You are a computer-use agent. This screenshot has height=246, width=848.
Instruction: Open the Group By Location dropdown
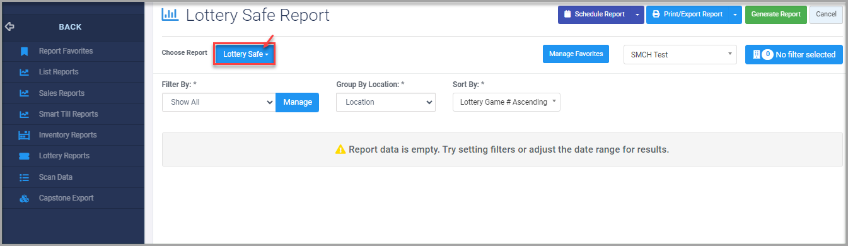click(386, 102)
